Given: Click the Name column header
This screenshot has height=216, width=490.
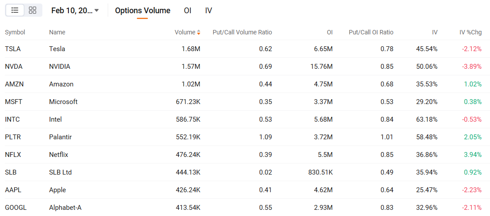Looking at the screenshot, I should coord(57,32).
